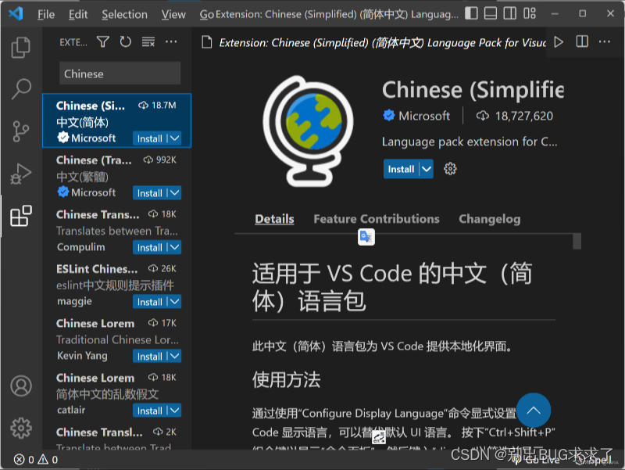This screenshot has width=625, height=470.
Task: Install ESLint Chinese Rules by maggie
Action: 149,302
